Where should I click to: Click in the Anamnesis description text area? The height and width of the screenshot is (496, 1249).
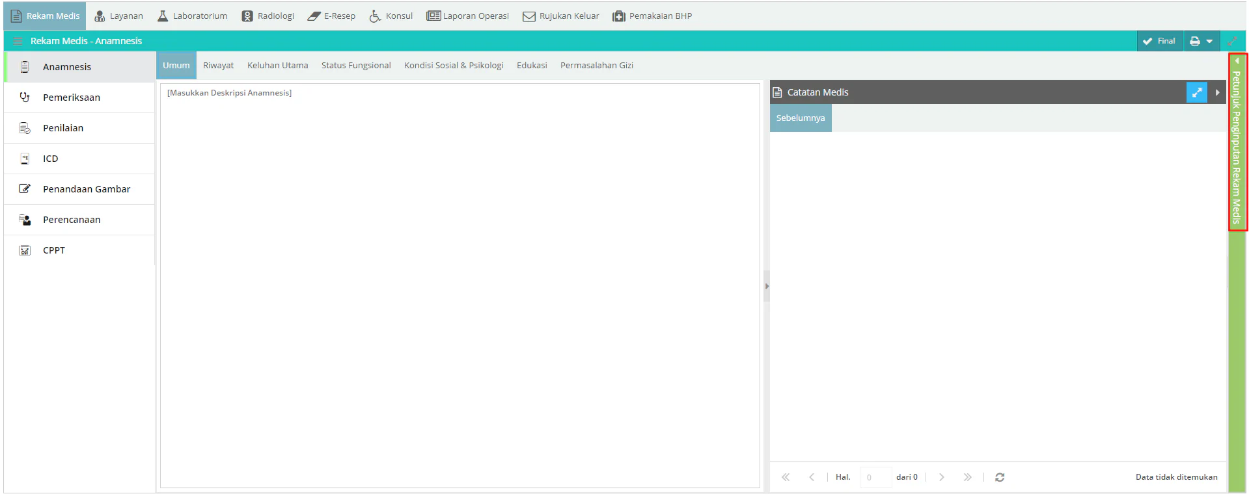click(x=460, y=285)
